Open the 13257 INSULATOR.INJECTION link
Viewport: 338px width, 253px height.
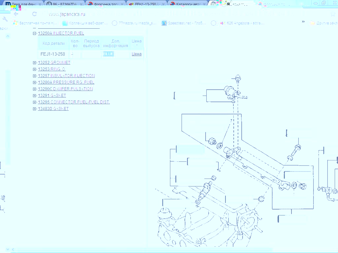[x=66, y=76]
